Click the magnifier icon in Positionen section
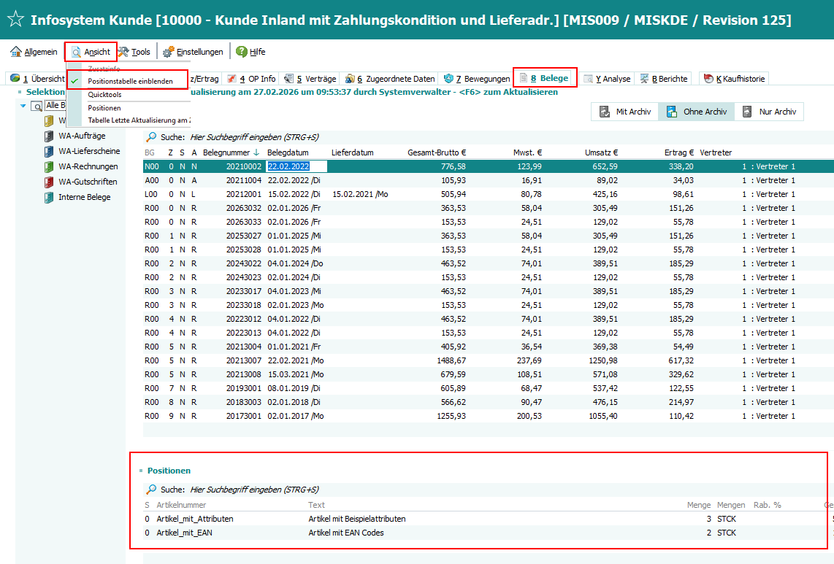The width and height of the screenshot is (834, 564). coord(151,490)
